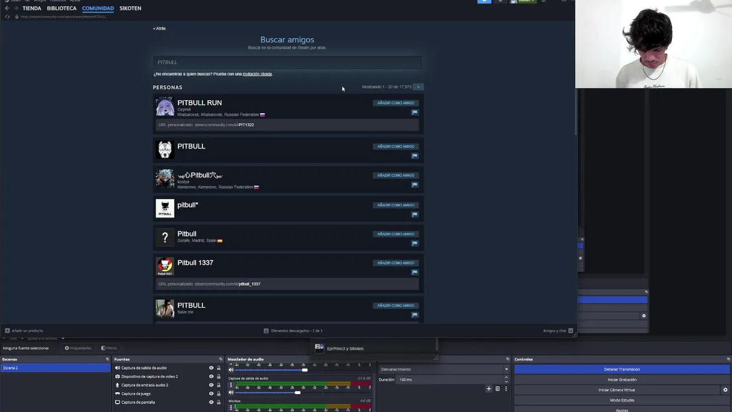Click flag icon for kostya Pitbull

pos(415,184)
